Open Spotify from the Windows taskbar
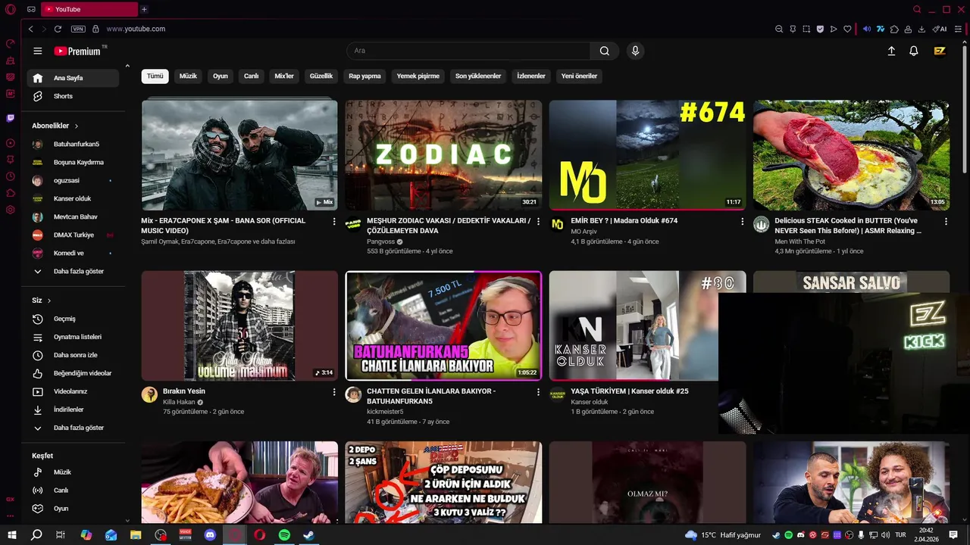The height and width of the screenshot is (545, 970). pos(284,534)
